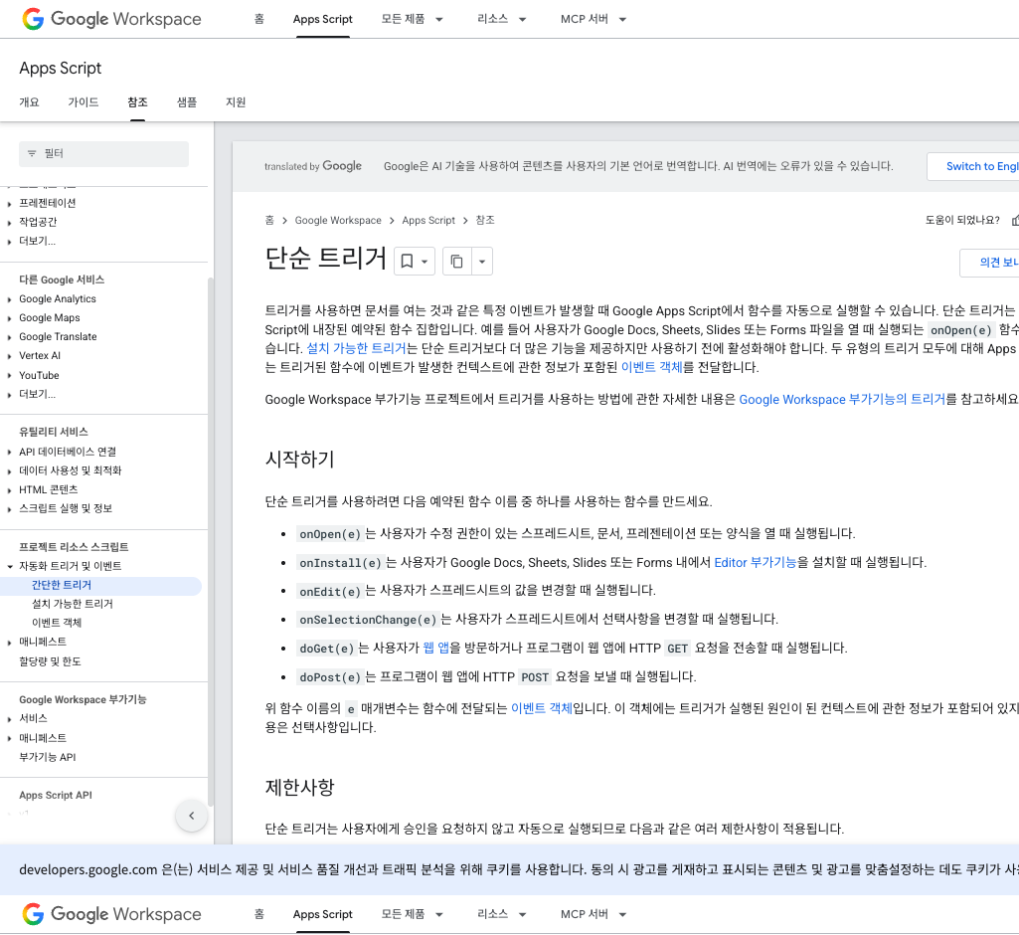Open 할당량 및 한도 in sidebar
Image resolution: width=1019 pixels, height=935 pixels.
click(x=50, y=661)
